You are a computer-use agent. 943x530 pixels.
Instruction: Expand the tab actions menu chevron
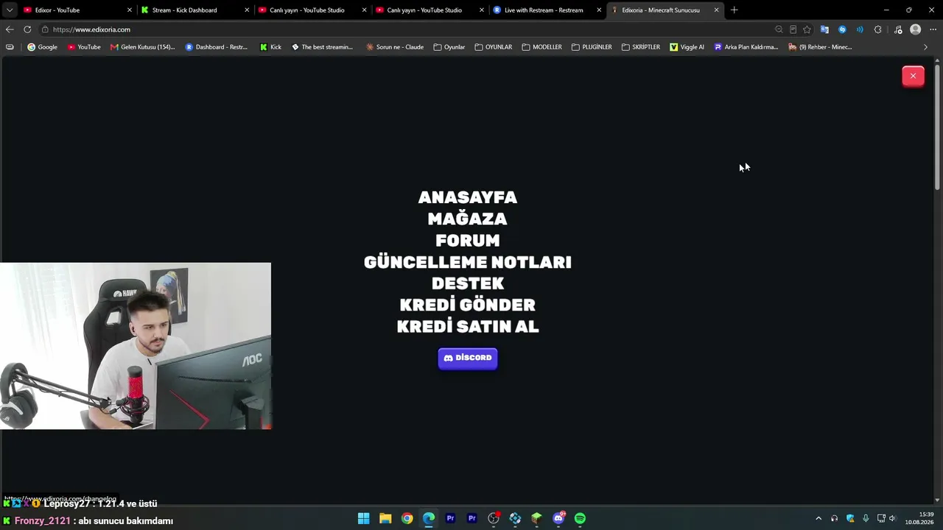click(10, 10)
